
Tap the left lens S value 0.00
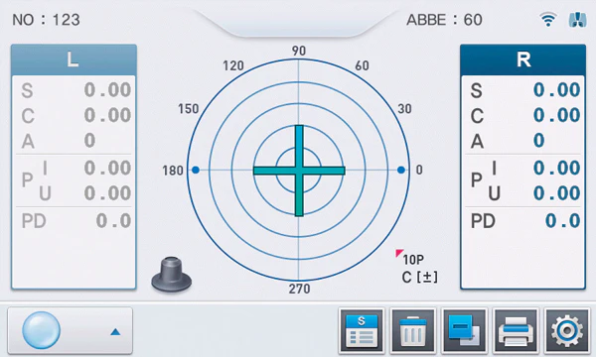pos(108,90)
